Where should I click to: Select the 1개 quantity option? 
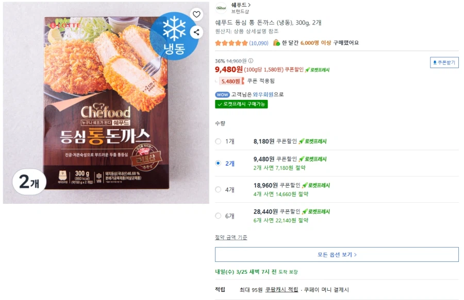tap(218, 142)
